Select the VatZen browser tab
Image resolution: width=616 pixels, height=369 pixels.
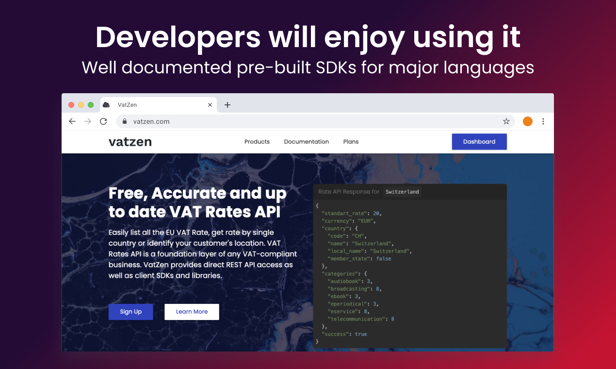pyautogui.click(x=158, y=105)
